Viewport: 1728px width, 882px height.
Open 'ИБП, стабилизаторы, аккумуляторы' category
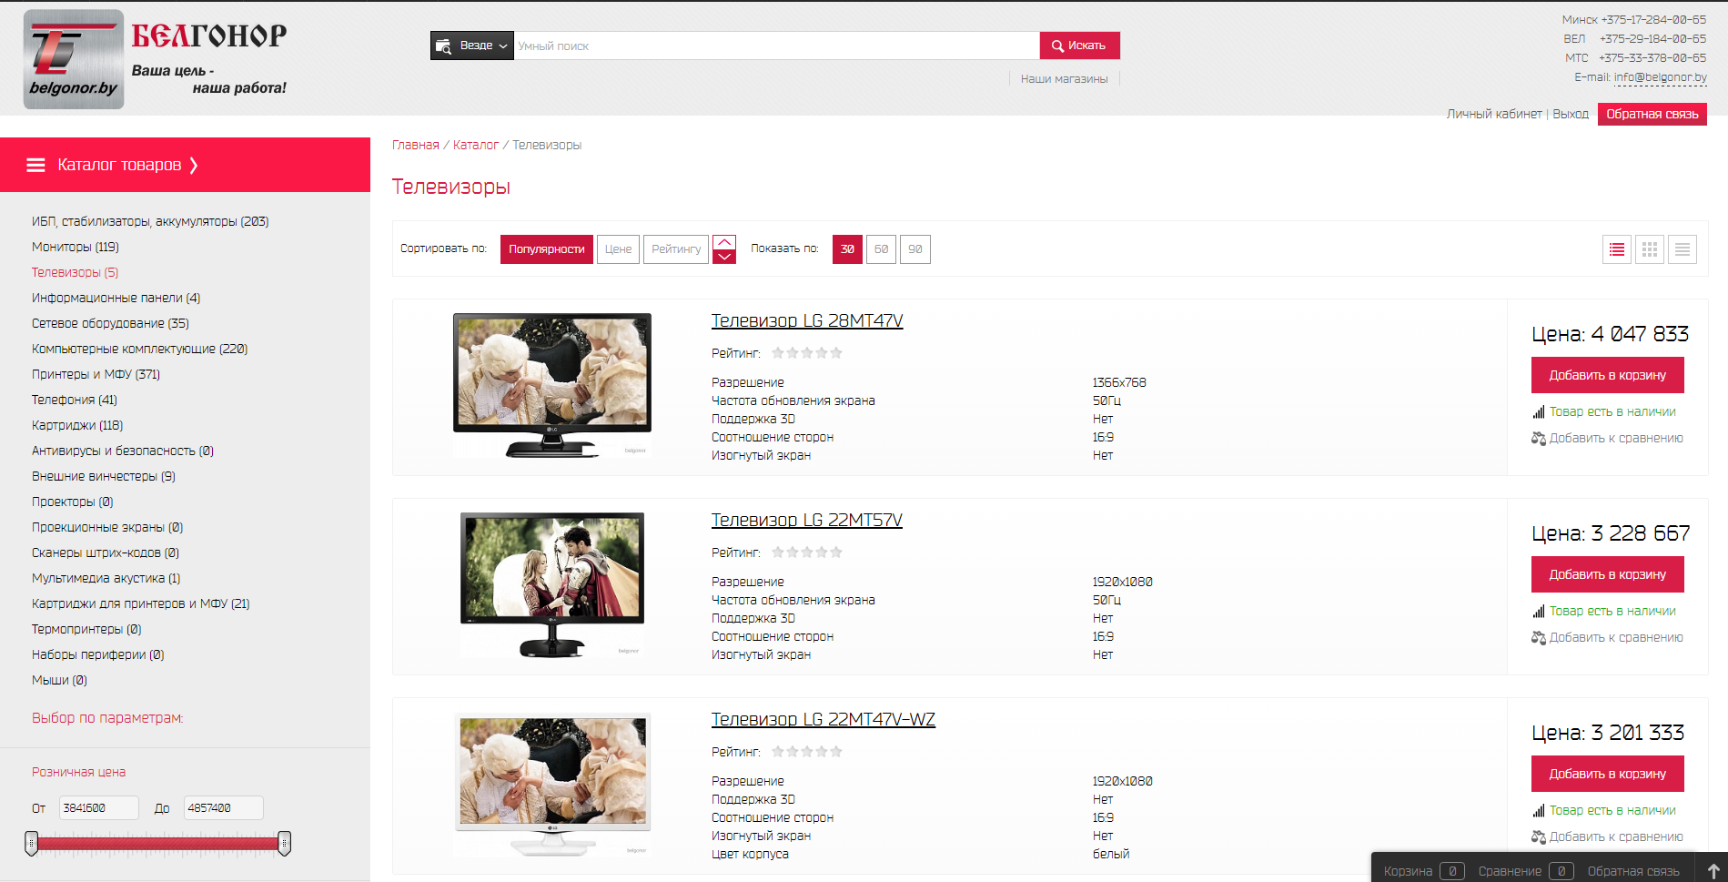click(150, 221)
